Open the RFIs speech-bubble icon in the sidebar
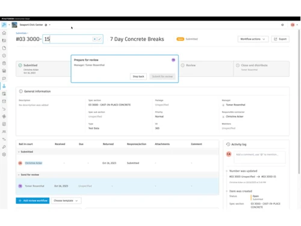 click(4, 78)
